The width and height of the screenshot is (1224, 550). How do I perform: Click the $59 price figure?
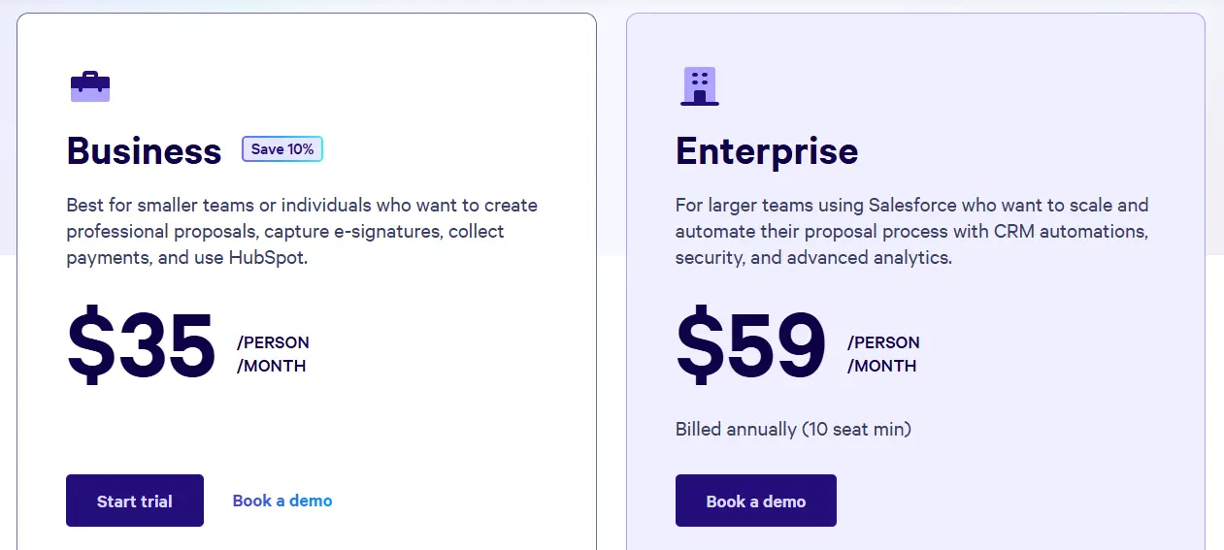click(x=750, y=345)
